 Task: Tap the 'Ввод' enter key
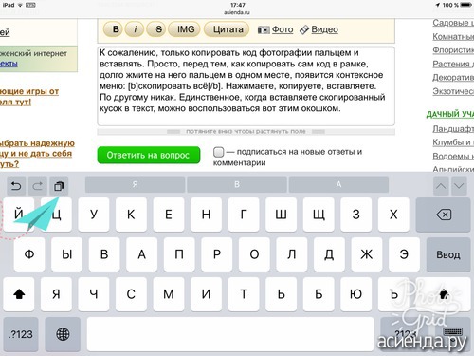click(448, 254)
